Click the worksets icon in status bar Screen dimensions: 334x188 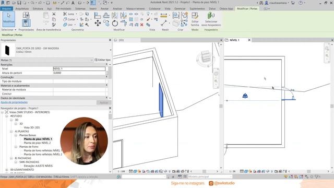click(x=118, y=177)
